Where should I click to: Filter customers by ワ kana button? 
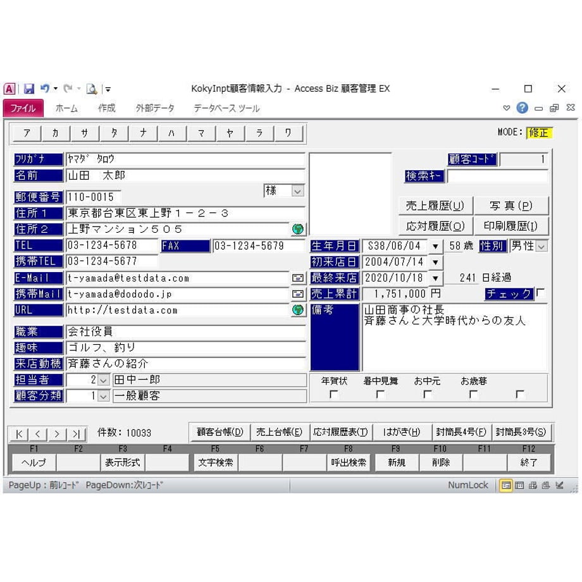tap(288, 133)
